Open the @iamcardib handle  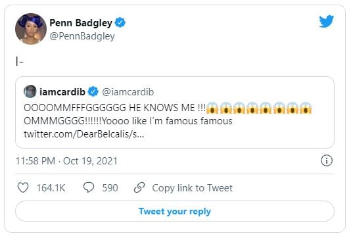coord(128,92)
